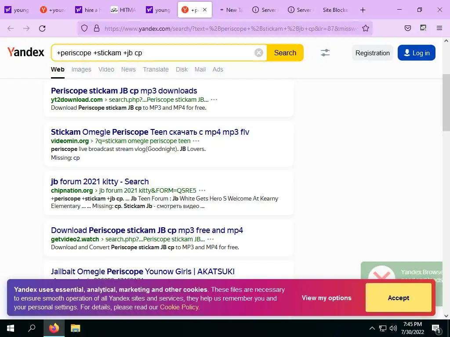
Task: Show site security info via padlock
Action: tap(97, 28)
